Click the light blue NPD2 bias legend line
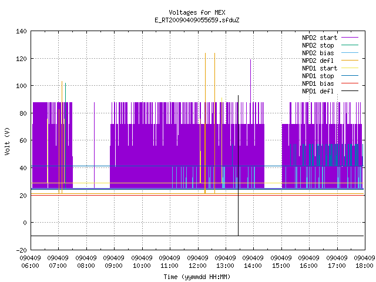The width and height of the screenshot is (376, 282). pyautogui.click(x=350, y=53)
